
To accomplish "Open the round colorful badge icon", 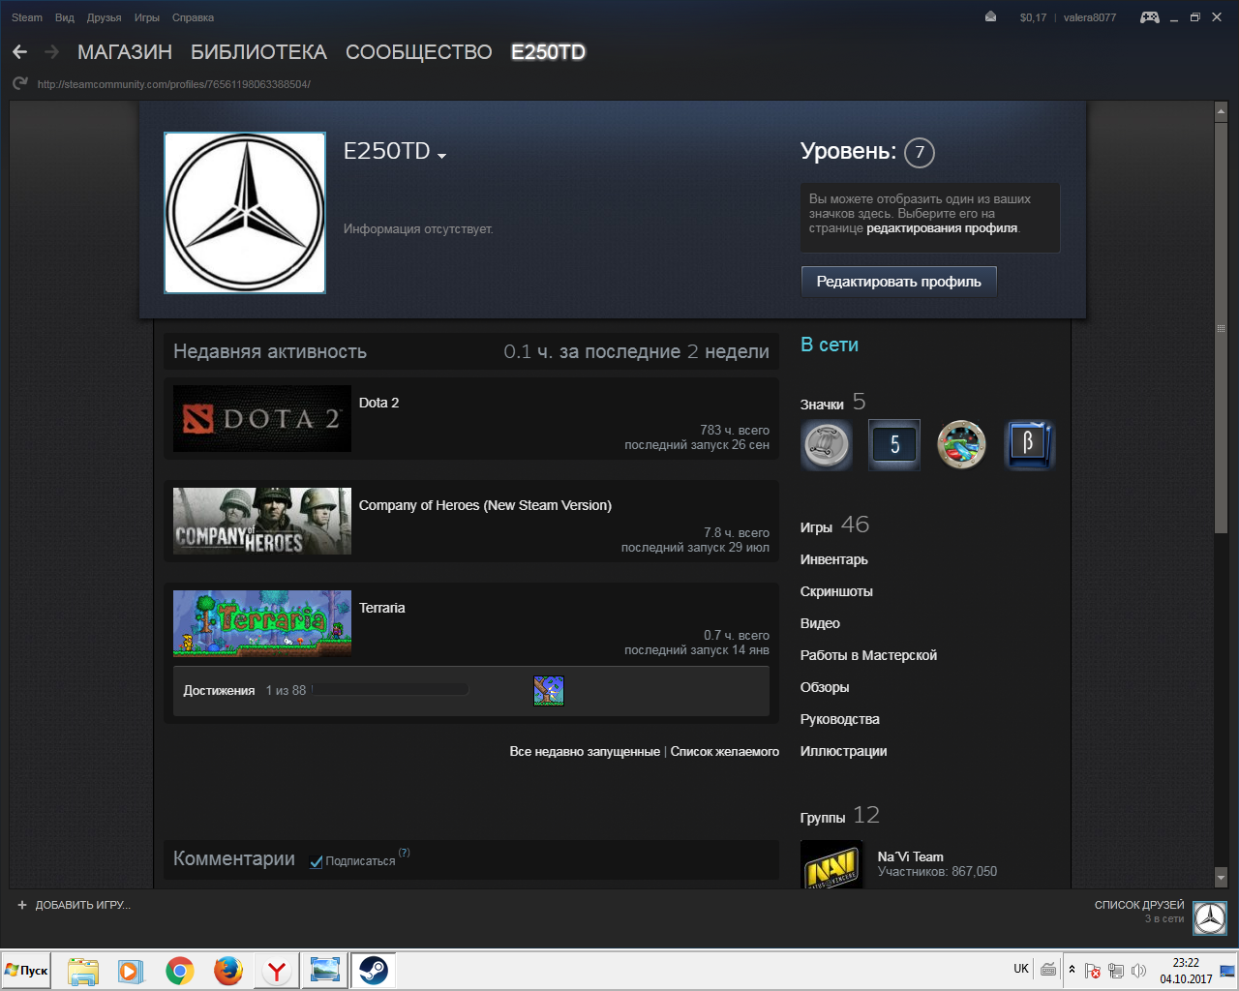I will click(962, 445).
